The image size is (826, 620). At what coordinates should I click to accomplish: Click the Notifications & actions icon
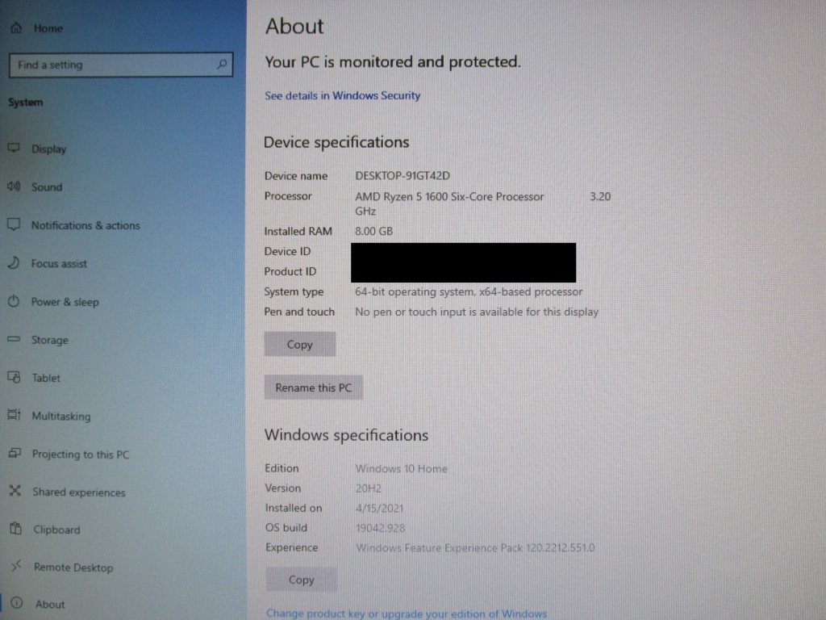[14, 224]
